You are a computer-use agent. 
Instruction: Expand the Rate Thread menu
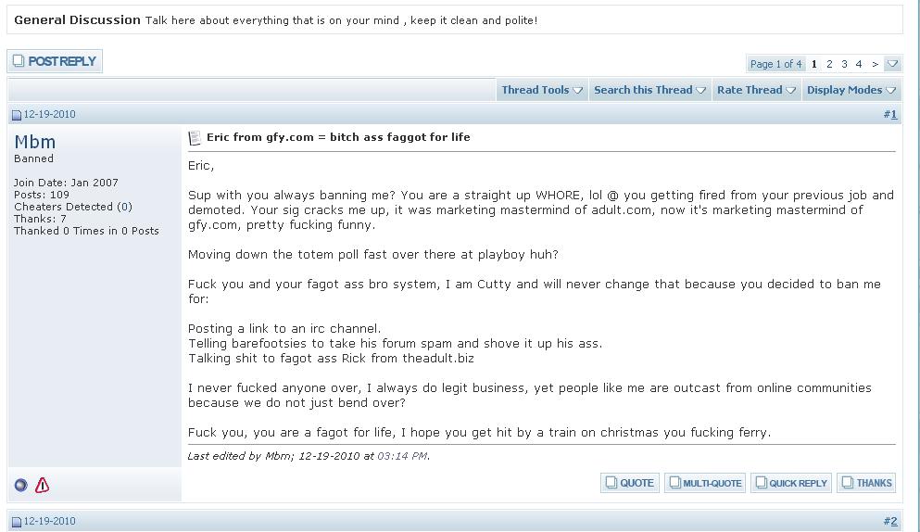click(756, 90)
